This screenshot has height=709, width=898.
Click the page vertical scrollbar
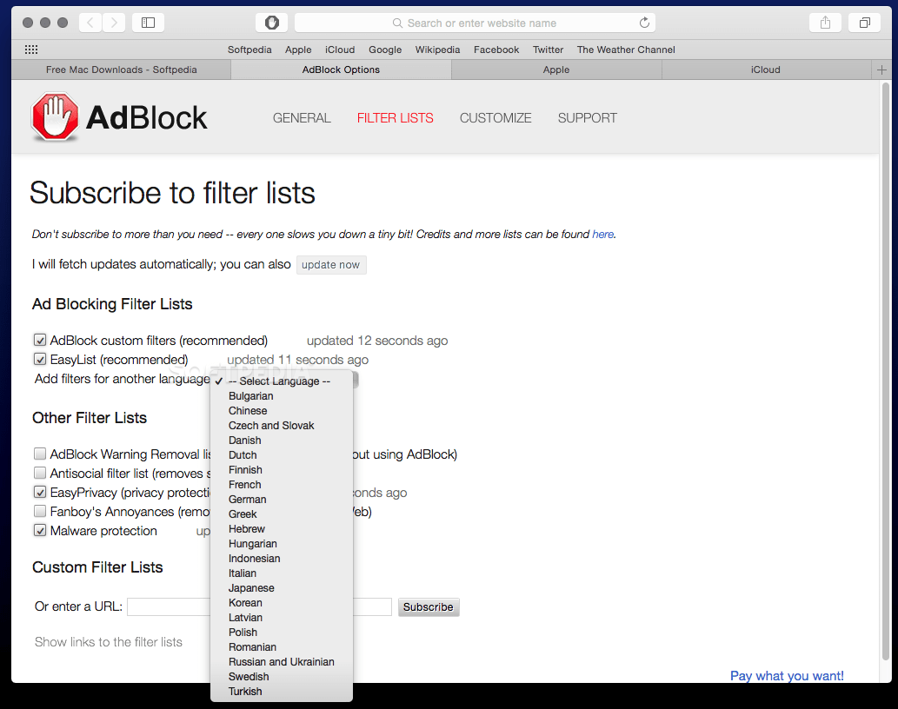886,372
